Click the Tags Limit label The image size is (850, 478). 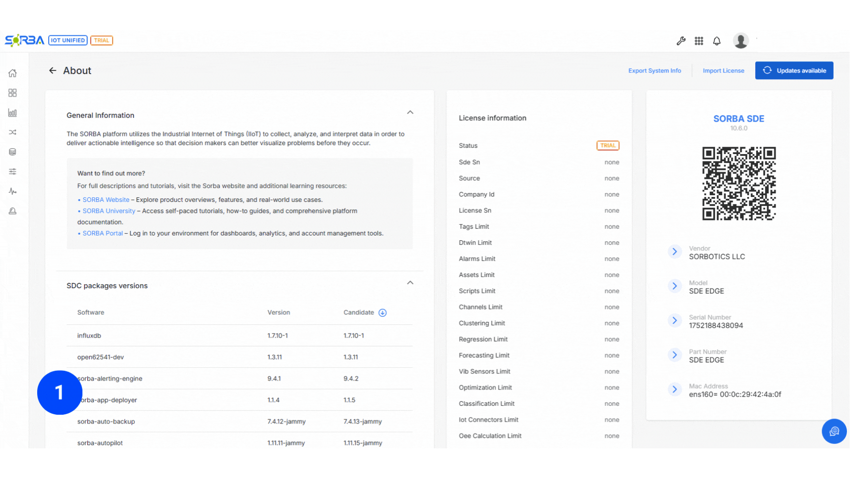tap(474, 227)
